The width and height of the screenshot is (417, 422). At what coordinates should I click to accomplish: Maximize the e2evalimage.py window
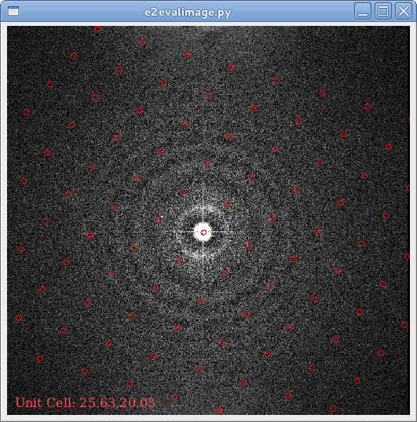[383, 11]
